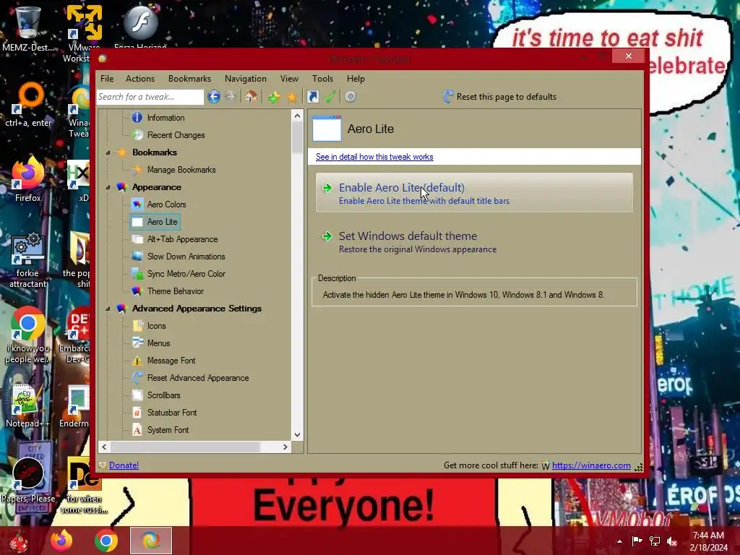Image resolution: width=740 pixels, height=555 pixels.
Task: Select Reset Advanced Appearance item
Action: pos(198,378)
